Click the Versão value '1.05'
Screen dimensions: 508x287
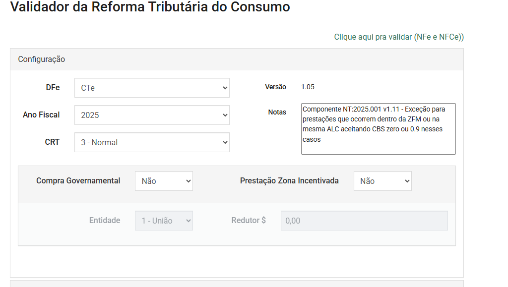click(307, 87)
